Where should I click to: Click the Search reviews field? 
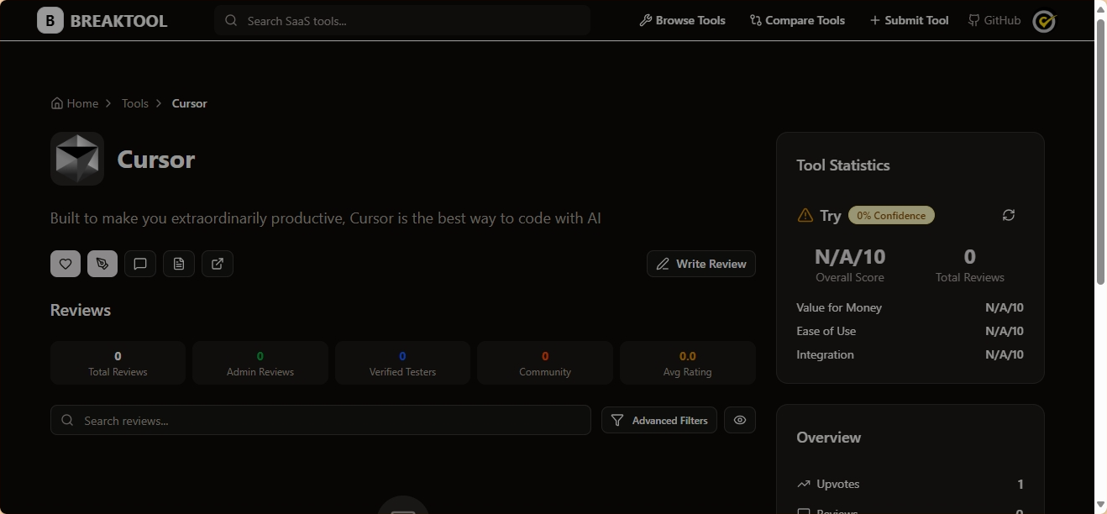pos(321,420)
